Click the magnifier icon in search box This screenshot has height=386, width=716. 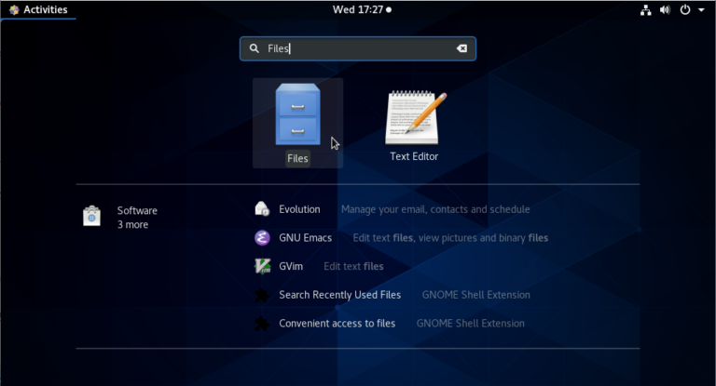click(x=254, y=48)
